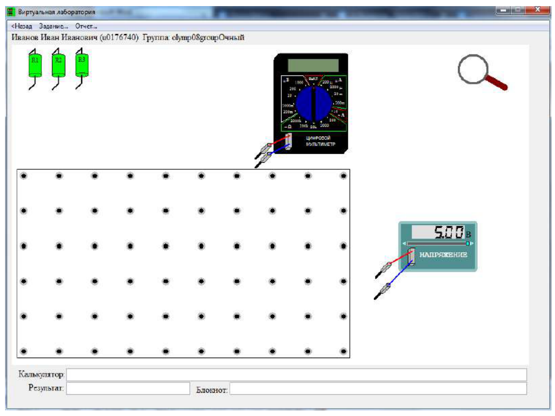Open the Задание... menu
The width and height of the screenshot is (555, 416).
pos(53,26)
